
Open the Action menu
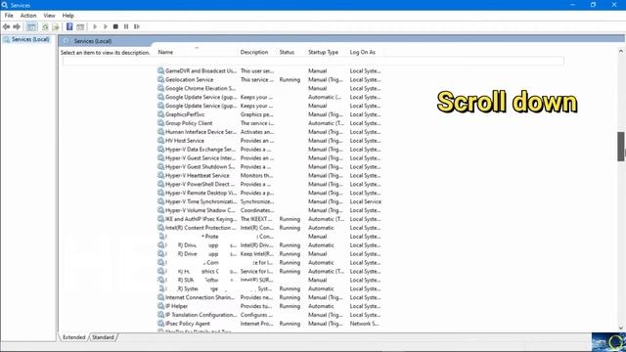pos(28,16)
